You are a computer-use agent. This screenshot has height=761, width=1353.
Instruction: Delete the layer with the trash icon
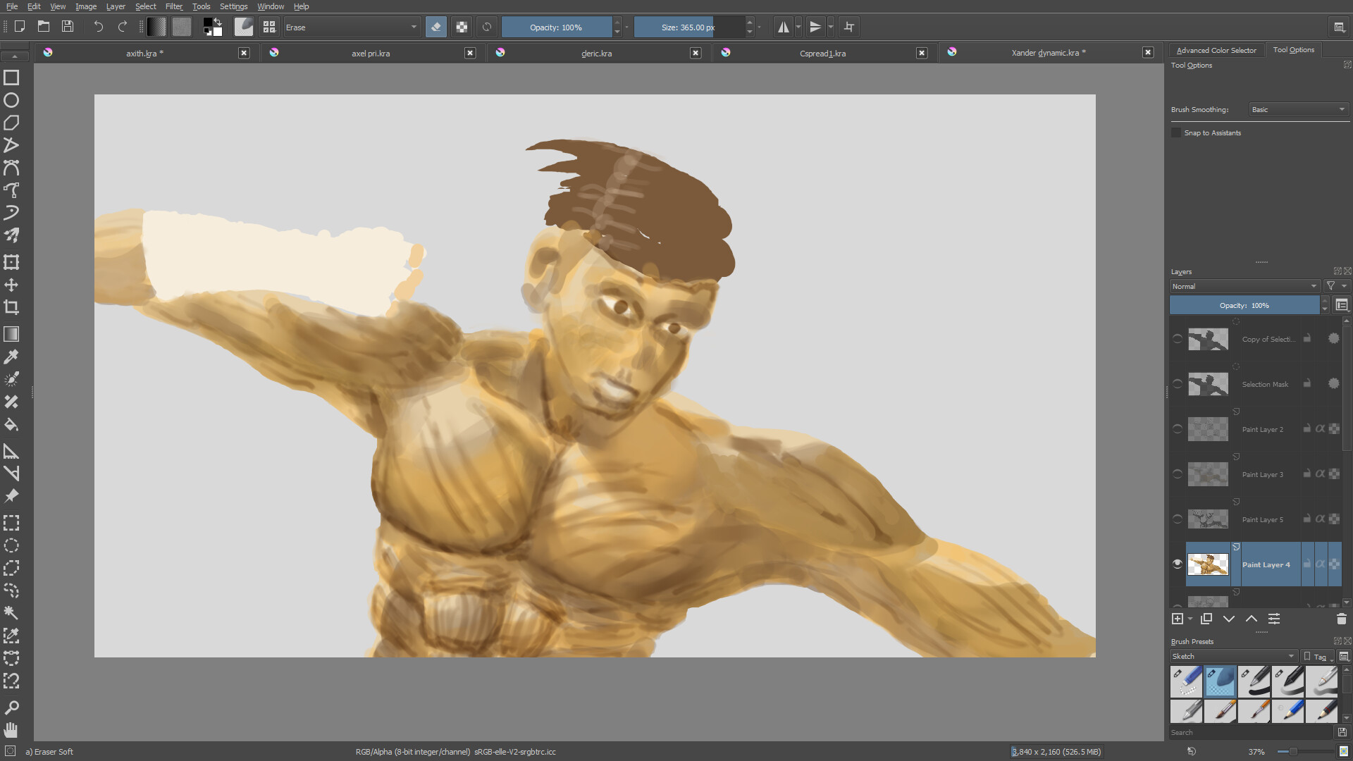[1341, 619]
